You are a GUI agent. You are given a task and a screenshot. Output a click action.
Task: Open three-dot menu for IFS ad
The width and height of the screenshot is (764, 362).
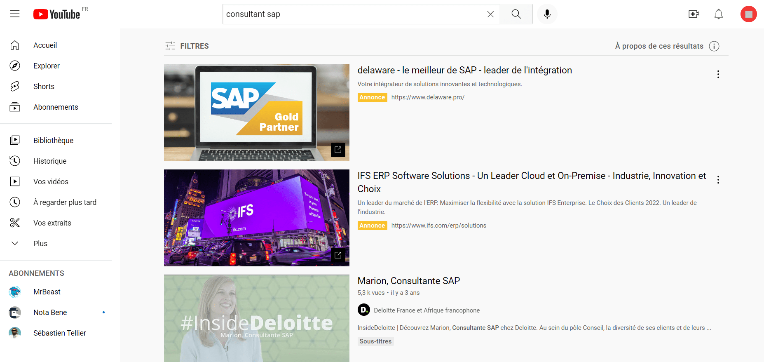click(x=718, y=180)
